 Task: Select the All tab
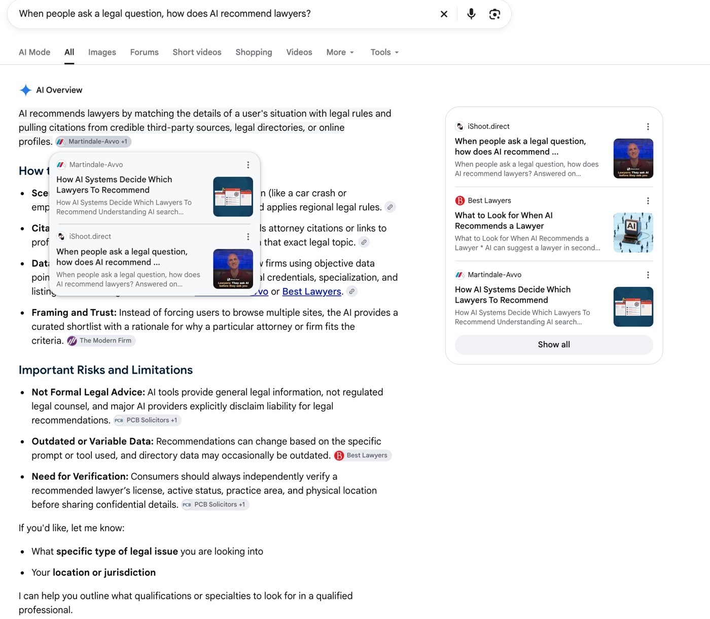(69, 52)
